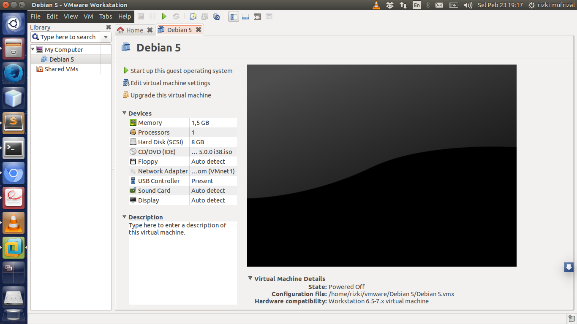This screenshot has height=324, width=577.
Task: Launch Chromium browser from the dock
Action: [x=14, y=173]
